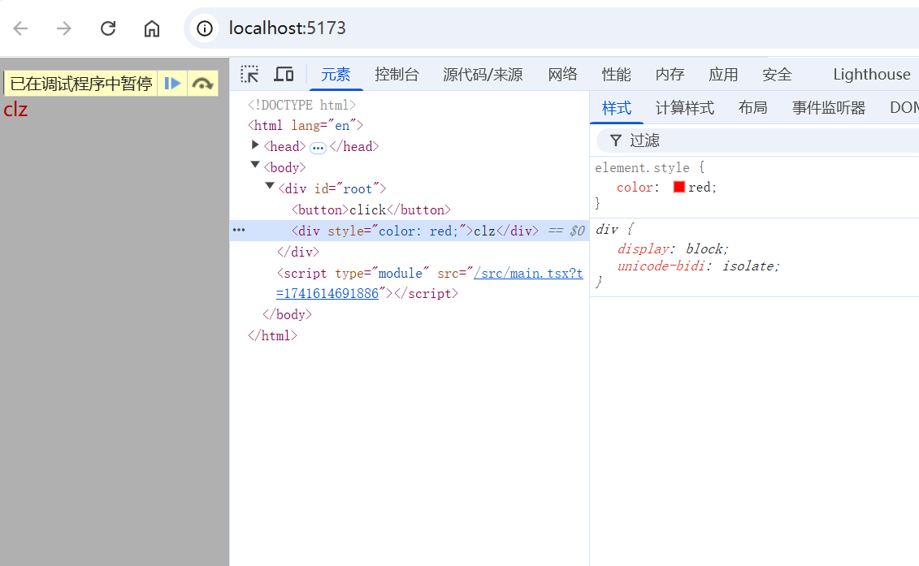The height and width of the screenshot is (566, 919).
Task: Click the browser forward arrow
Action: click(64, 28)
